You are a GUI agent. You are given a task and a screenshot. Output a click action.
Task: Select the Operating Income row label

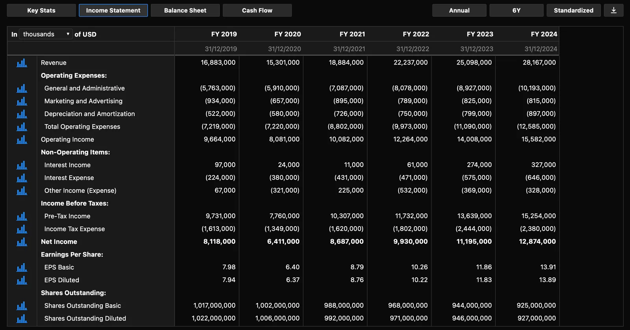click(67, 139)
